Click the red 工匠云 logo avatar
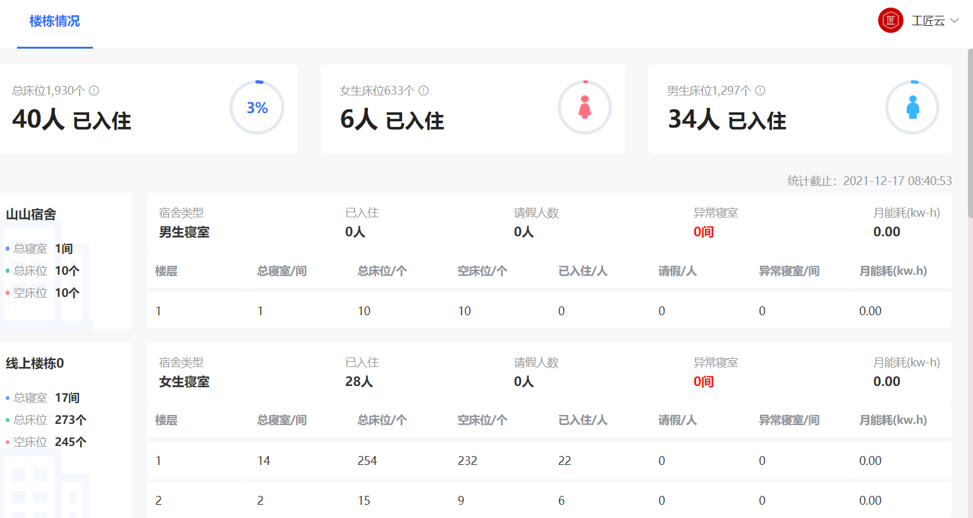The width and height of the screenshot is (973, 518). pos(890,21)
